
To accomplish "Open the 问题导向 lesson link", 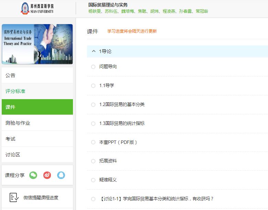I will pyautogui.click(x=108, y=66).
